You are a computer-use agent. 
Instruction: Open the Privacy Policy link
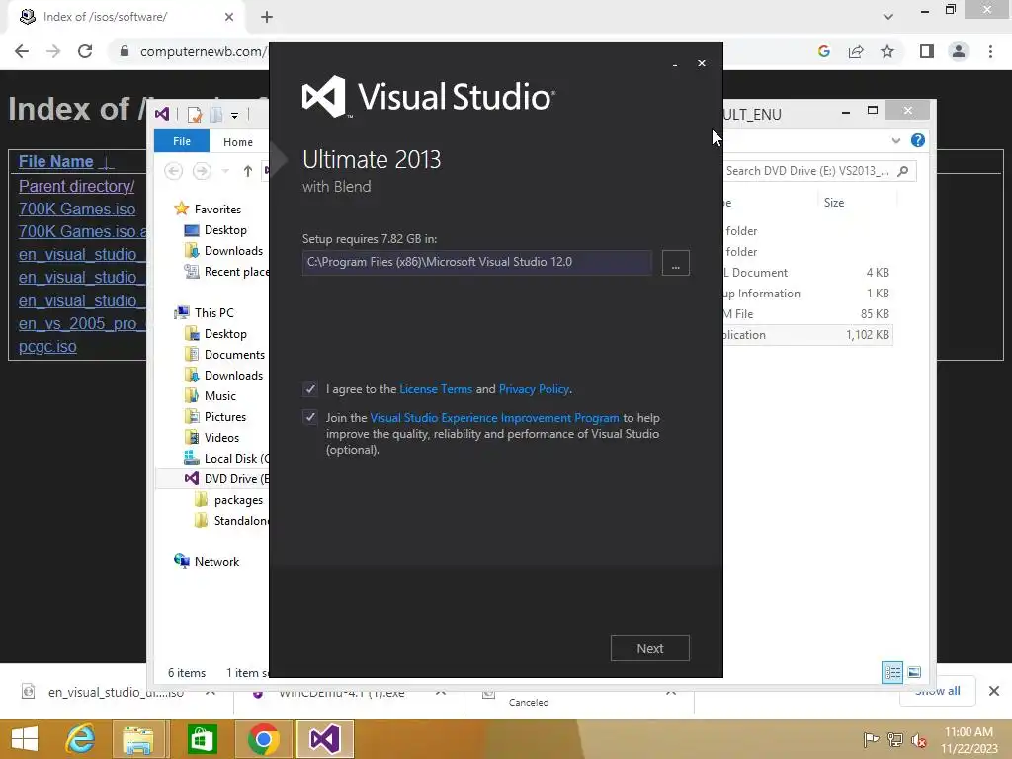point(534,389)
